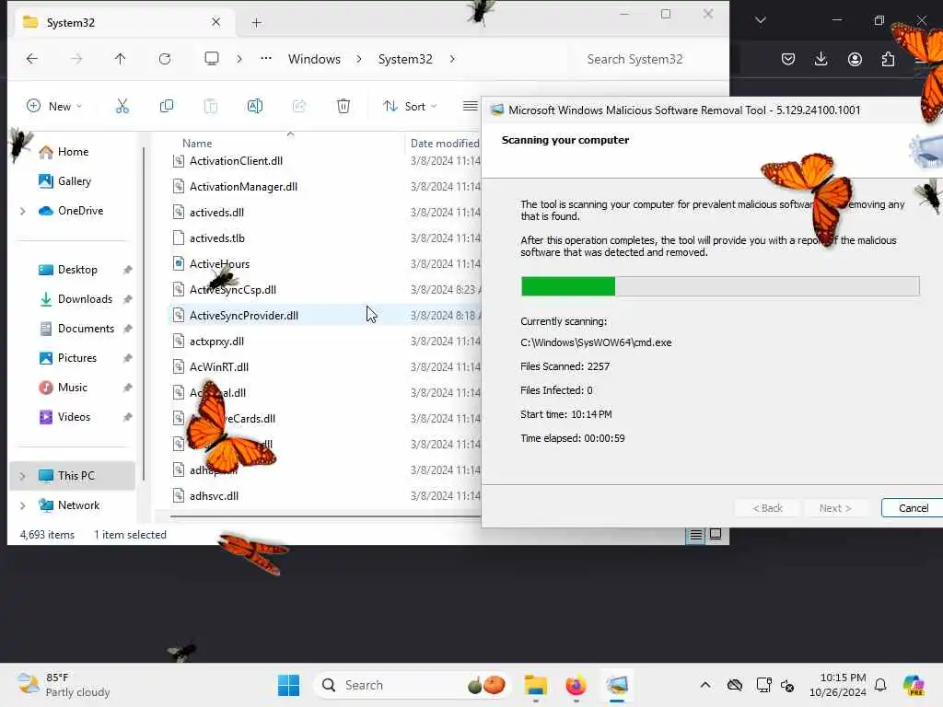Open the clock and date in taskbar
This screenshot has height=707, width=943.
838,685
